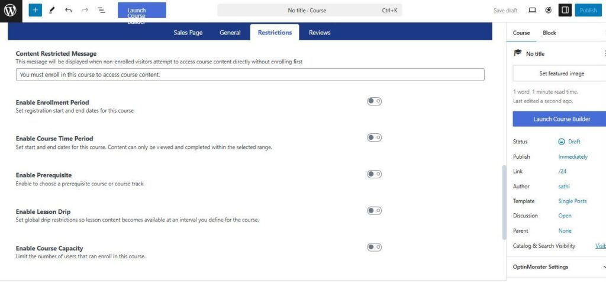Select the pencil tools icon
Image resolution: width=606 pixels, height=282 pixels.
[52, 11]
